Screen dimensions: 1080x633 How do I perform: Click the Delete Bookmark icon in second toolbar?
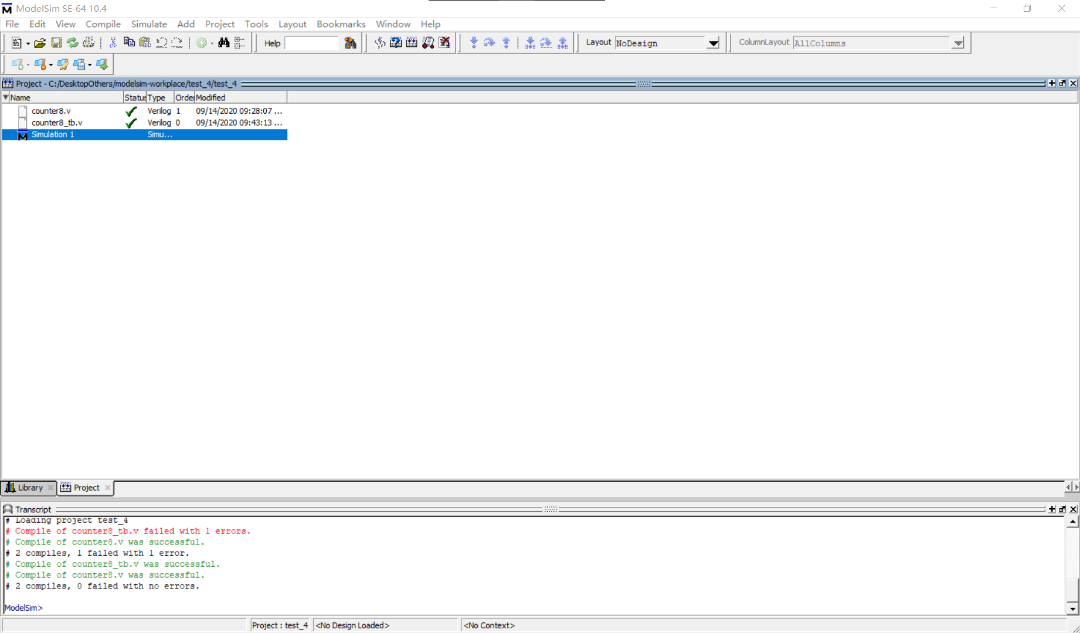[x=40, y=64]
